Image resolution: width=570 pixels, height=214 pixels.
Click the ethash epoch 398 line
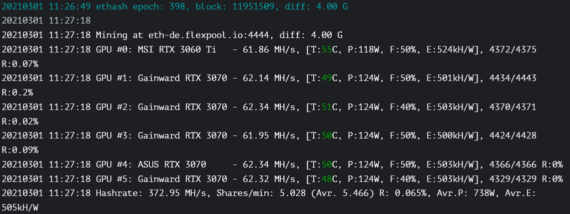(x=175, y=7)
